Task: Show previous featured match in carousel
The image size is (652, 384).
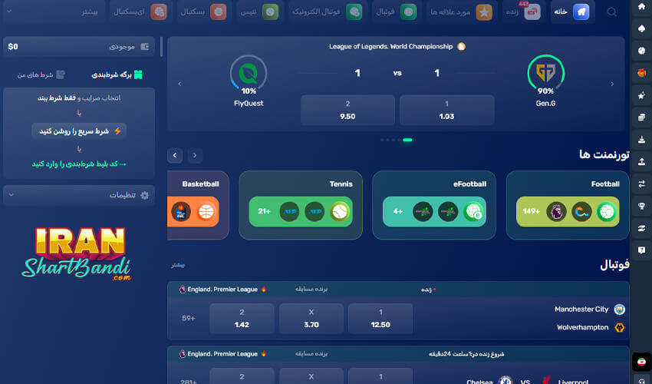Action: pyautogui.click(x=179, y=84)
